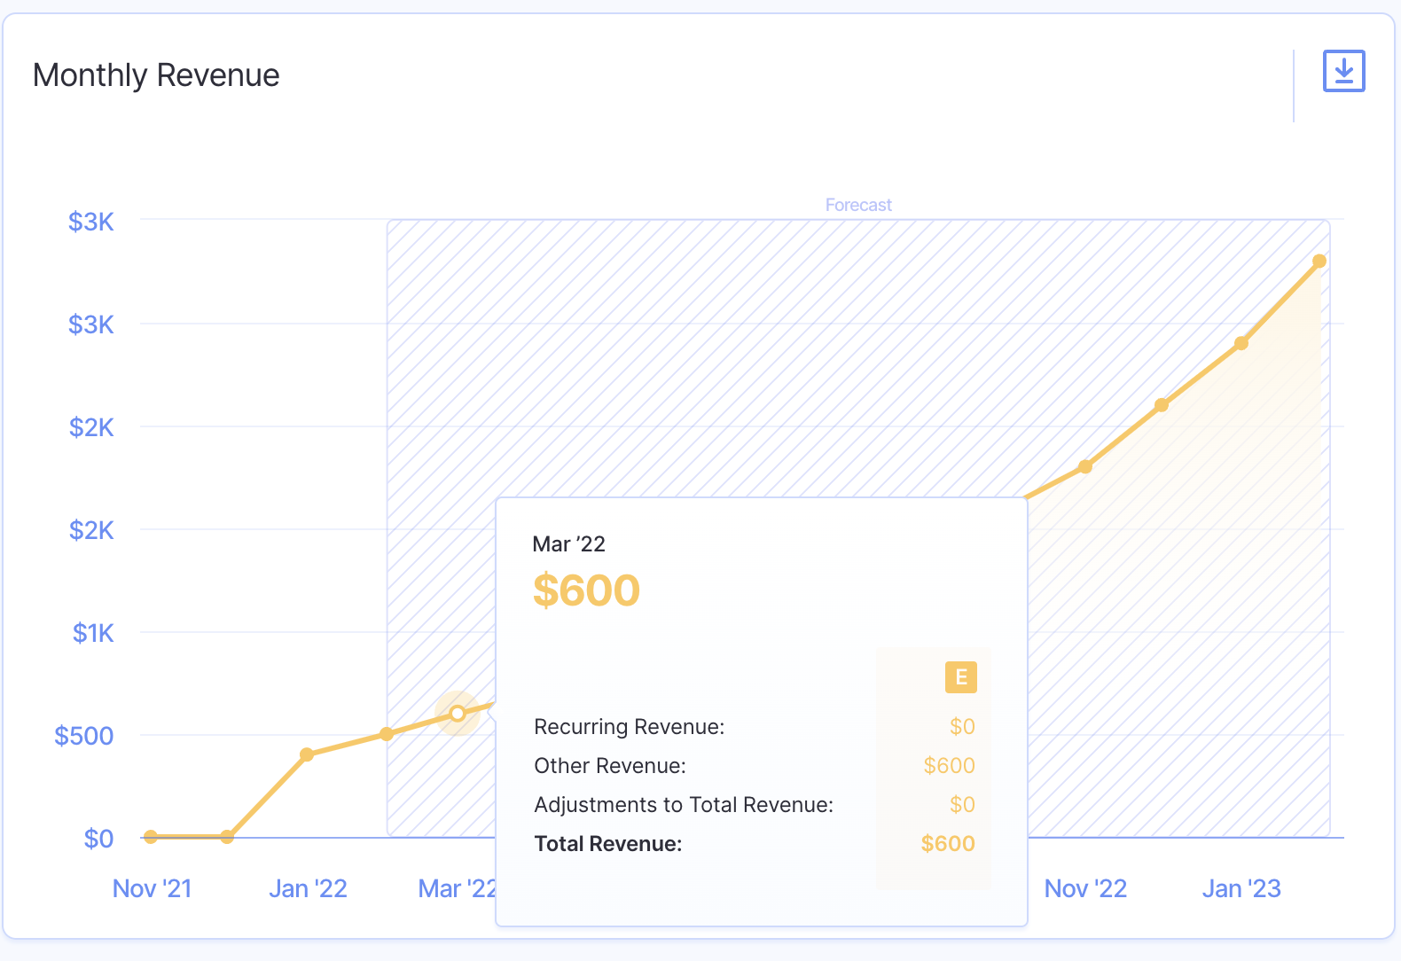Click the $500 y-axis label
The width and height of the screenshot is (1401, 961).
coord(84,736)
